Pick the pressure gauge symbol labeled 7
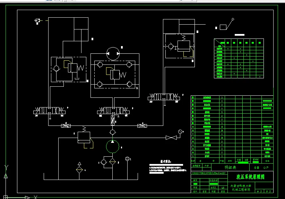285x199 pixels. click(180, 132)
